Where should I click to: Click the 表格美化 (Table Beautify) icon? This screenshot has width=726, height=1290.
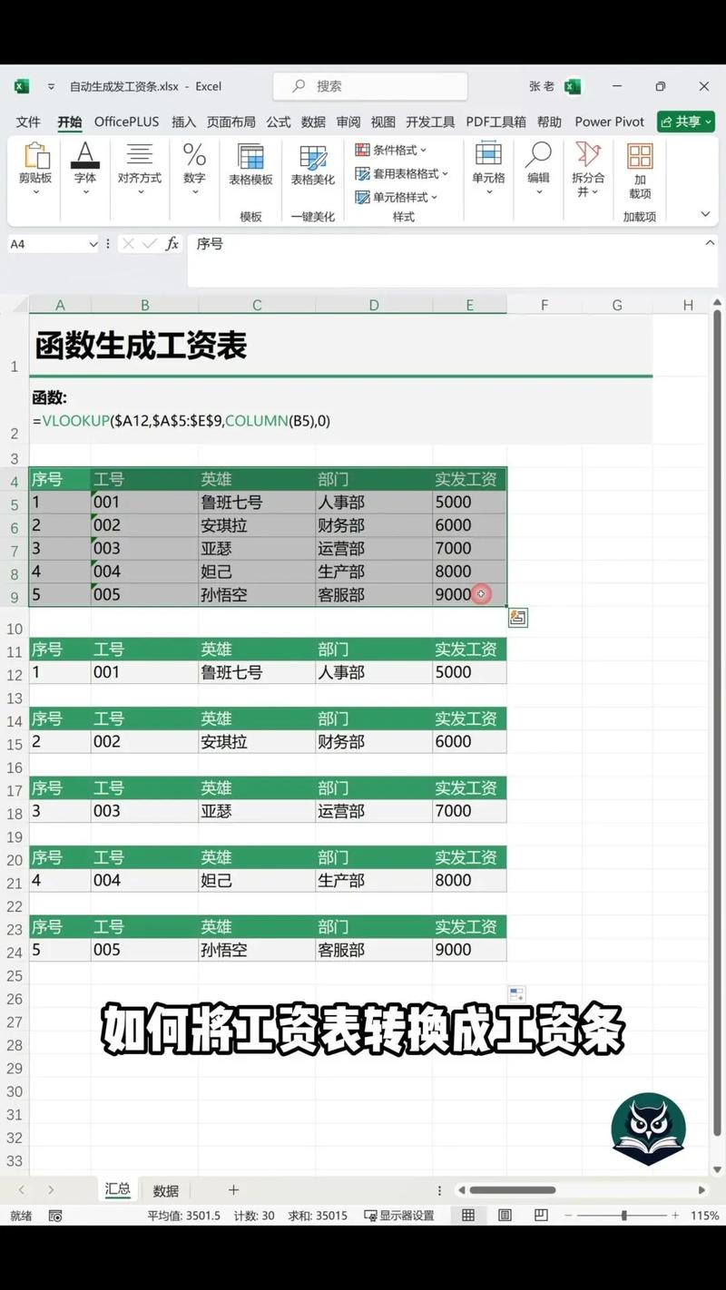point(313,168)
